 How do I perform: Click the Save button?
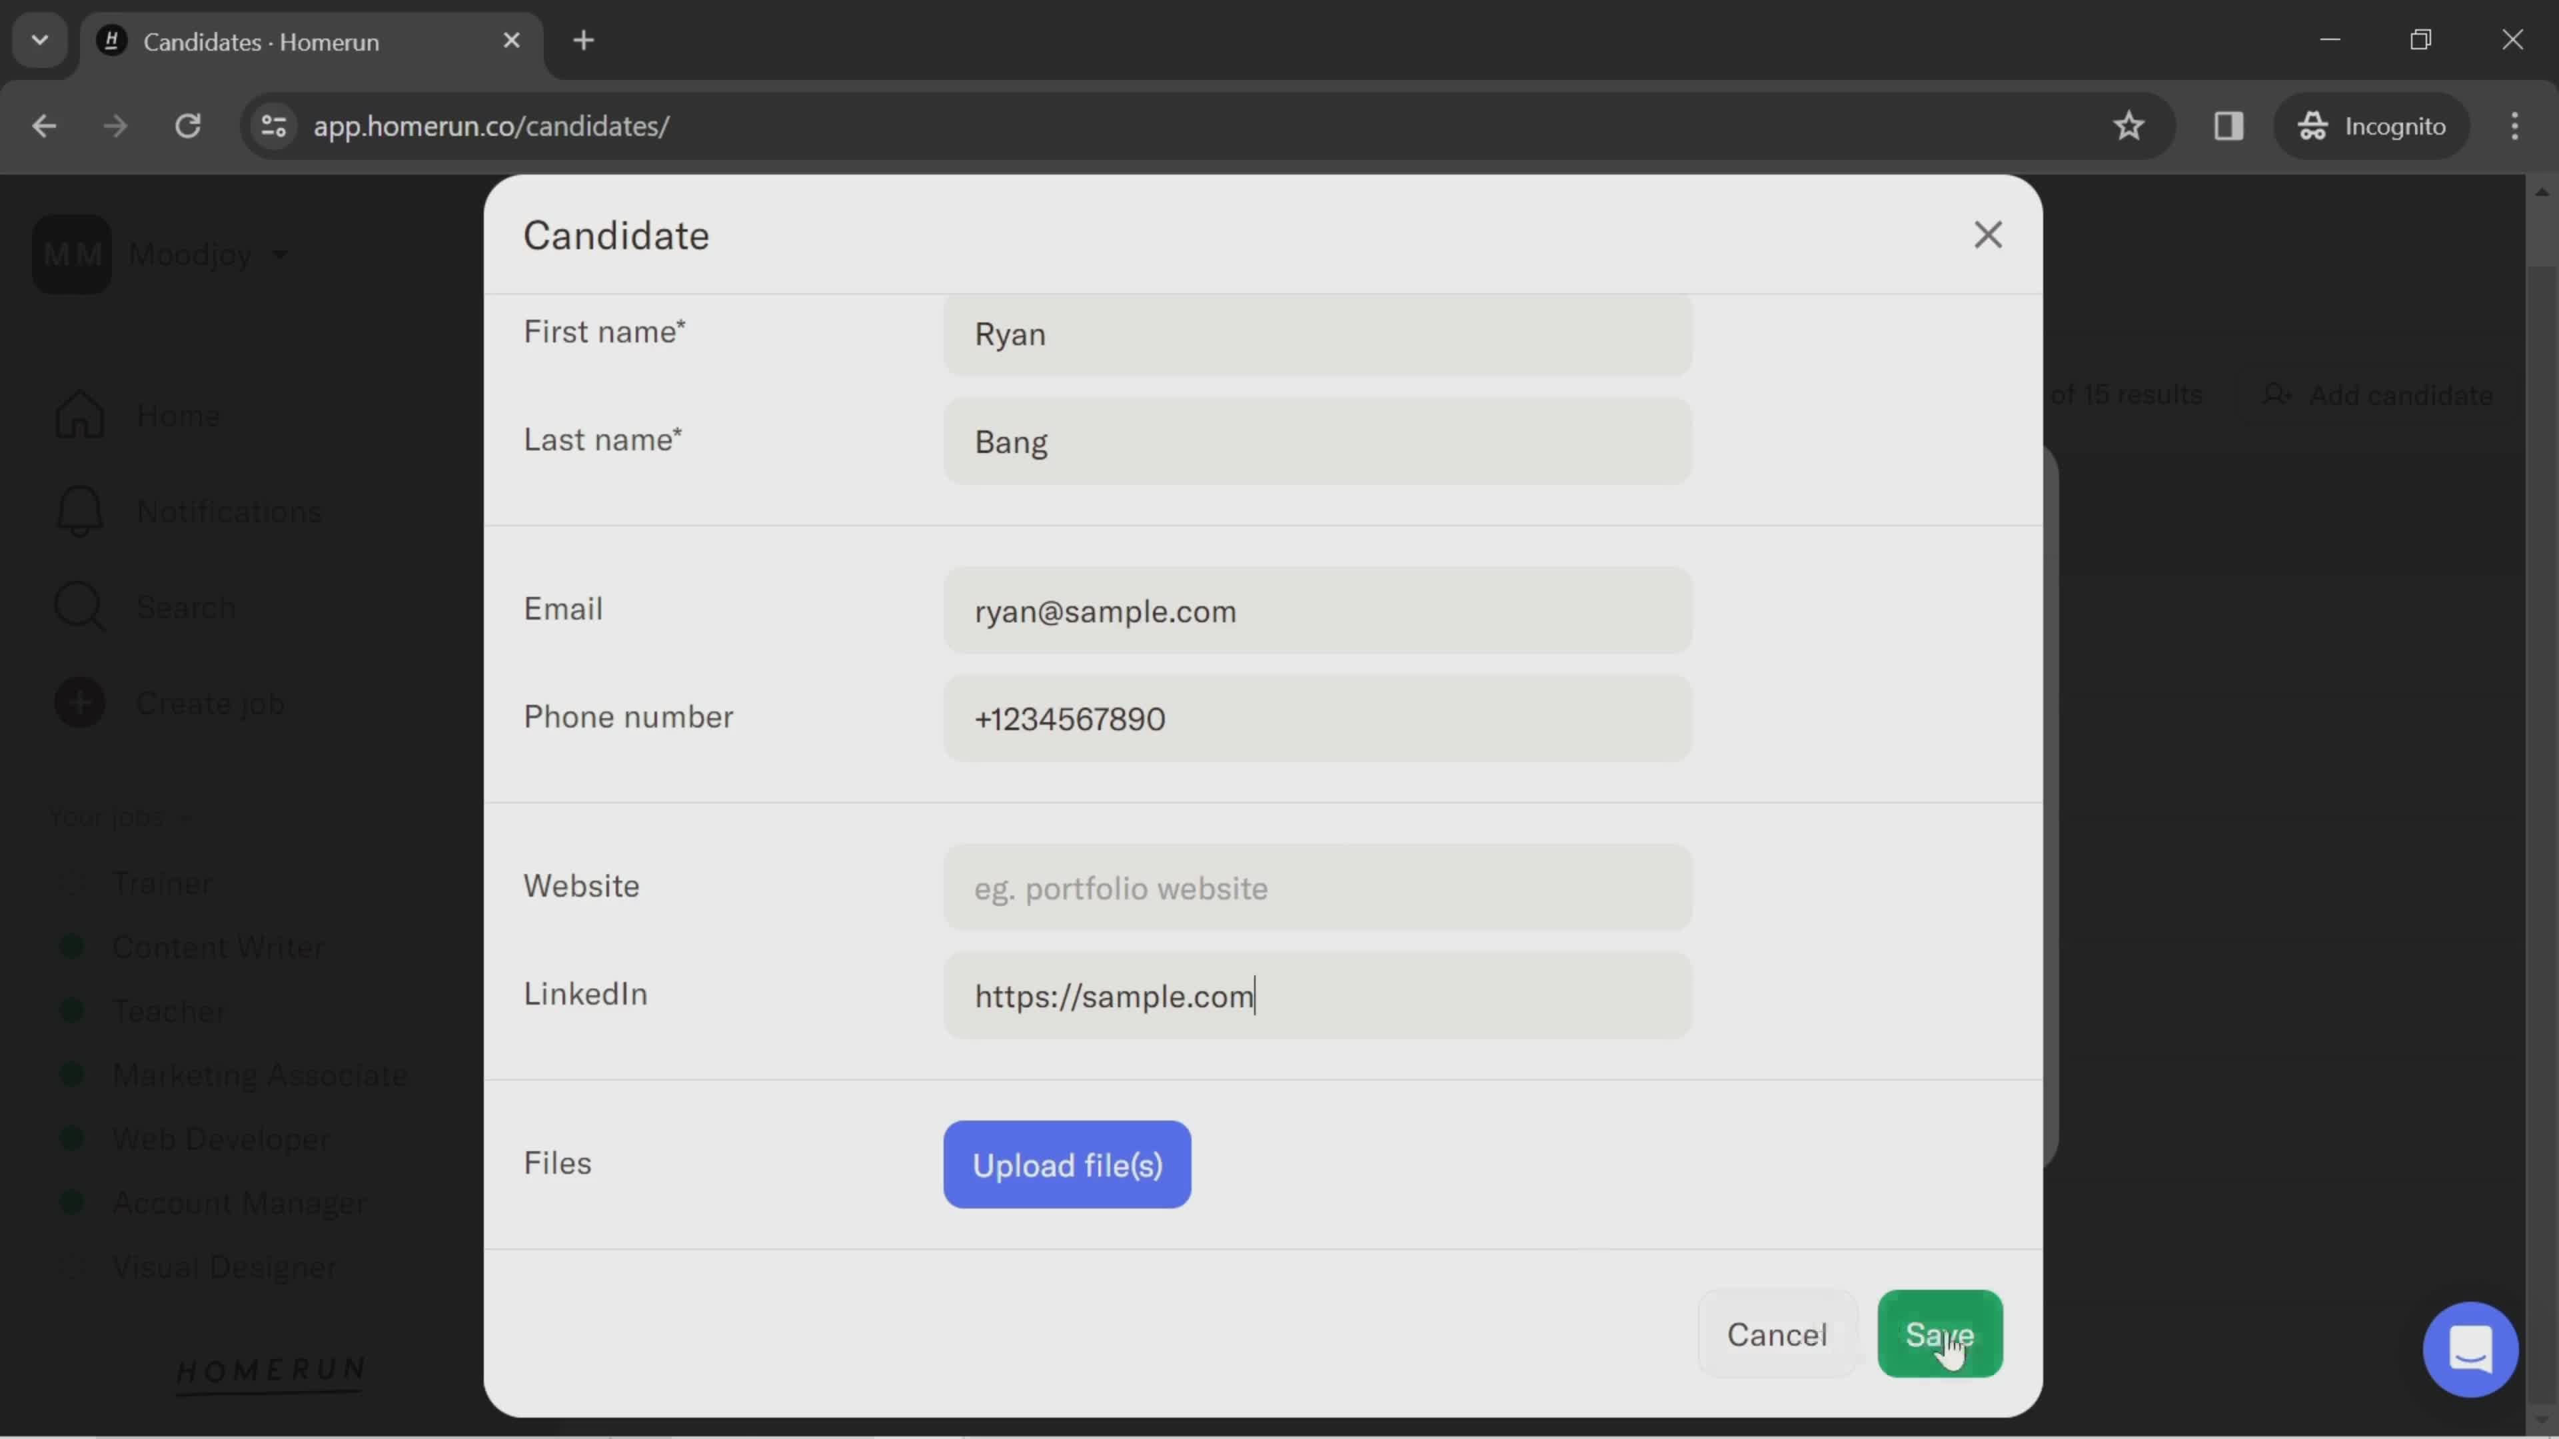(x=1939, y=1334)
